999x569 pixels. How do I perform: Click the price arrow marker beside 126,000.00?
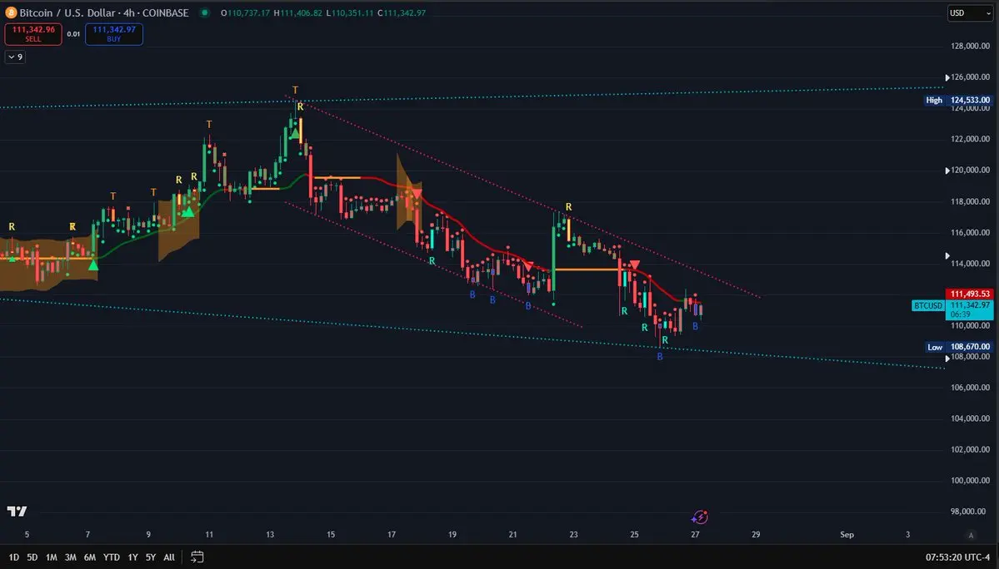click(947, 77)
